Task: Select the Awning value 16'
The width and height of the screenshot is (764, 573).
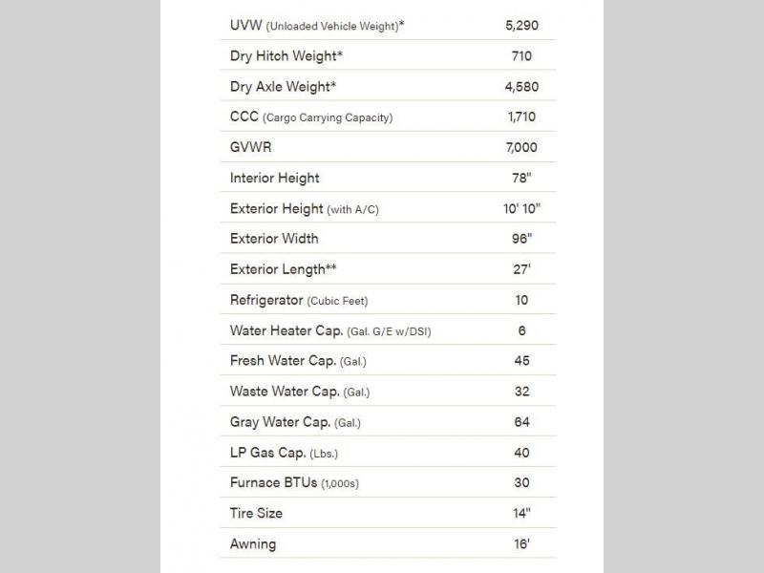Action: pyautogui.click(x=521, y=544)
